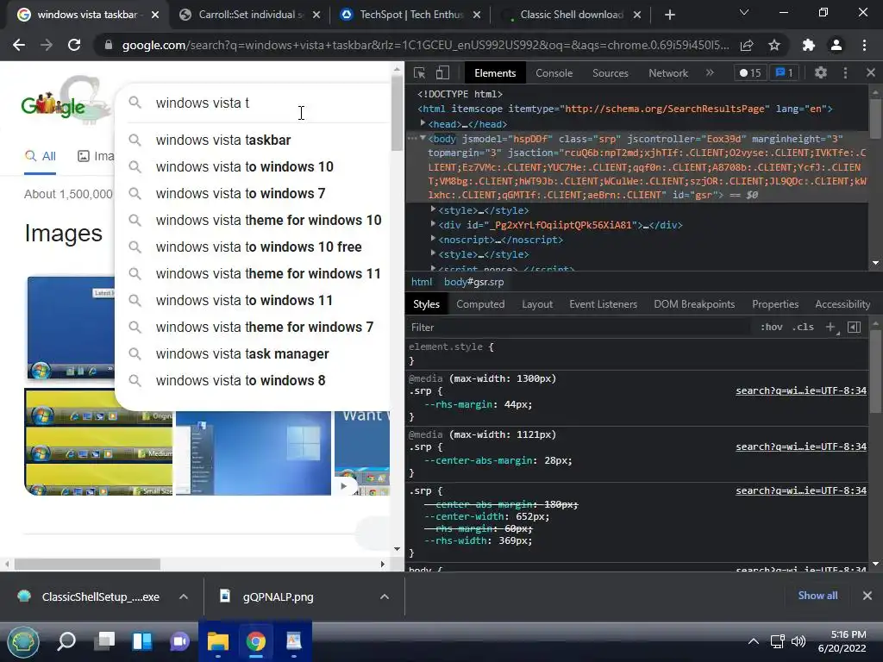Open the DevTools three-dot customize menu
The image size is (883, 662).
(845, 72)
